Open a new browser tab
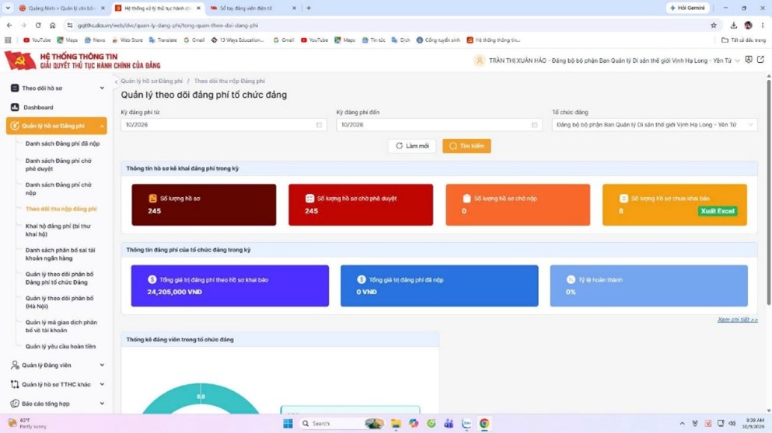Image resolution: width=772 pixels, height=433 pixels. click(309, 8)
